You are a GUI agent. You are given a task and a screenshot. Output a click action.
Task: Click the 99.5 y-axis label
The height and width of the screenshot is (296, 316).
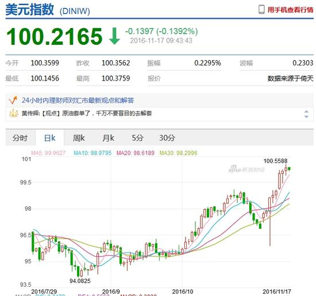pos(26,182)
